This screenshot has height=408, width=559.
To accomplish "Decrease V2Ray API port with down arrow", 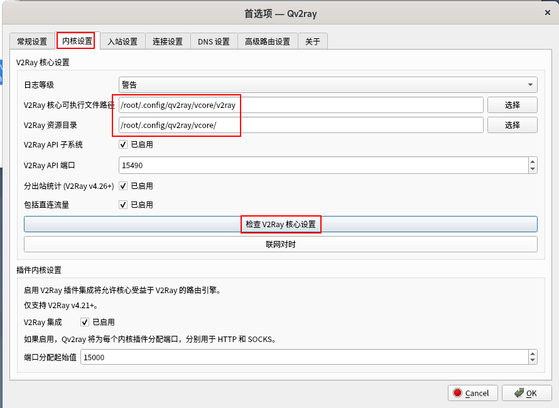I will point(533,169).
